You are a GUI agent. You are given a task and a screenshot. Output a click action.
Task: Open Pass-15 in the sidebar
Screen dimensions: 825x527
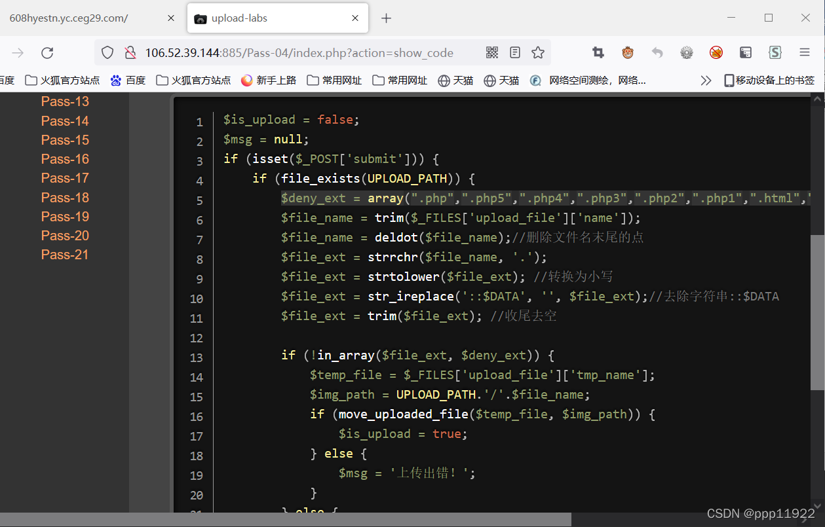coord(65,140)
